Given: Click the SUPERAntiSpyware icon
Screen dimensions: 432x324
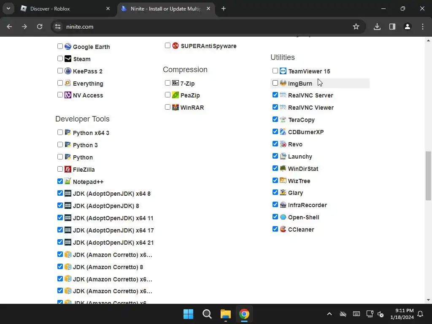Looking at the screenshot, I should pyautogui.click(x=175, y=46).
